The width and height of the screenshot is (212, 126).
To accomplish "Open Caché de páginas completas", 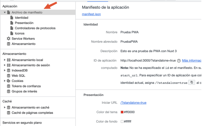I will [x=32, y=113].
